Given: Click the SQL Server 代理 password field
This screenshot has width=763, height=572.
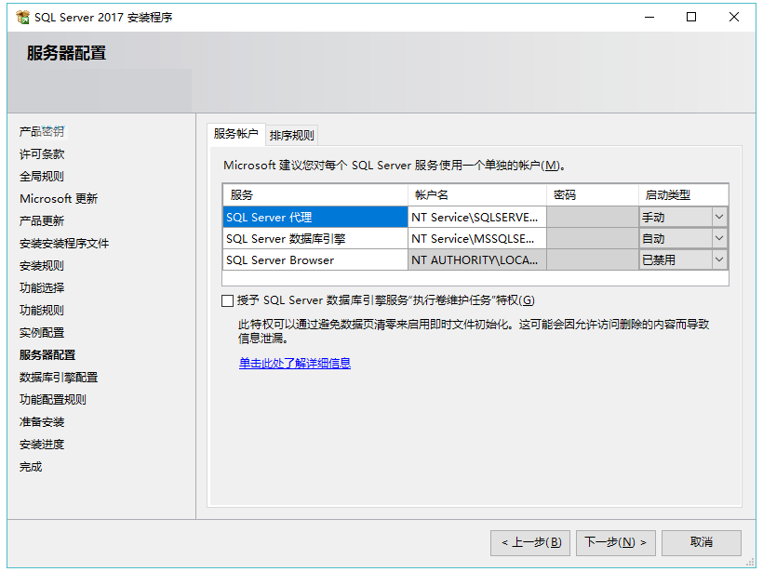Looking at the screenshot, I should (593, 217).
